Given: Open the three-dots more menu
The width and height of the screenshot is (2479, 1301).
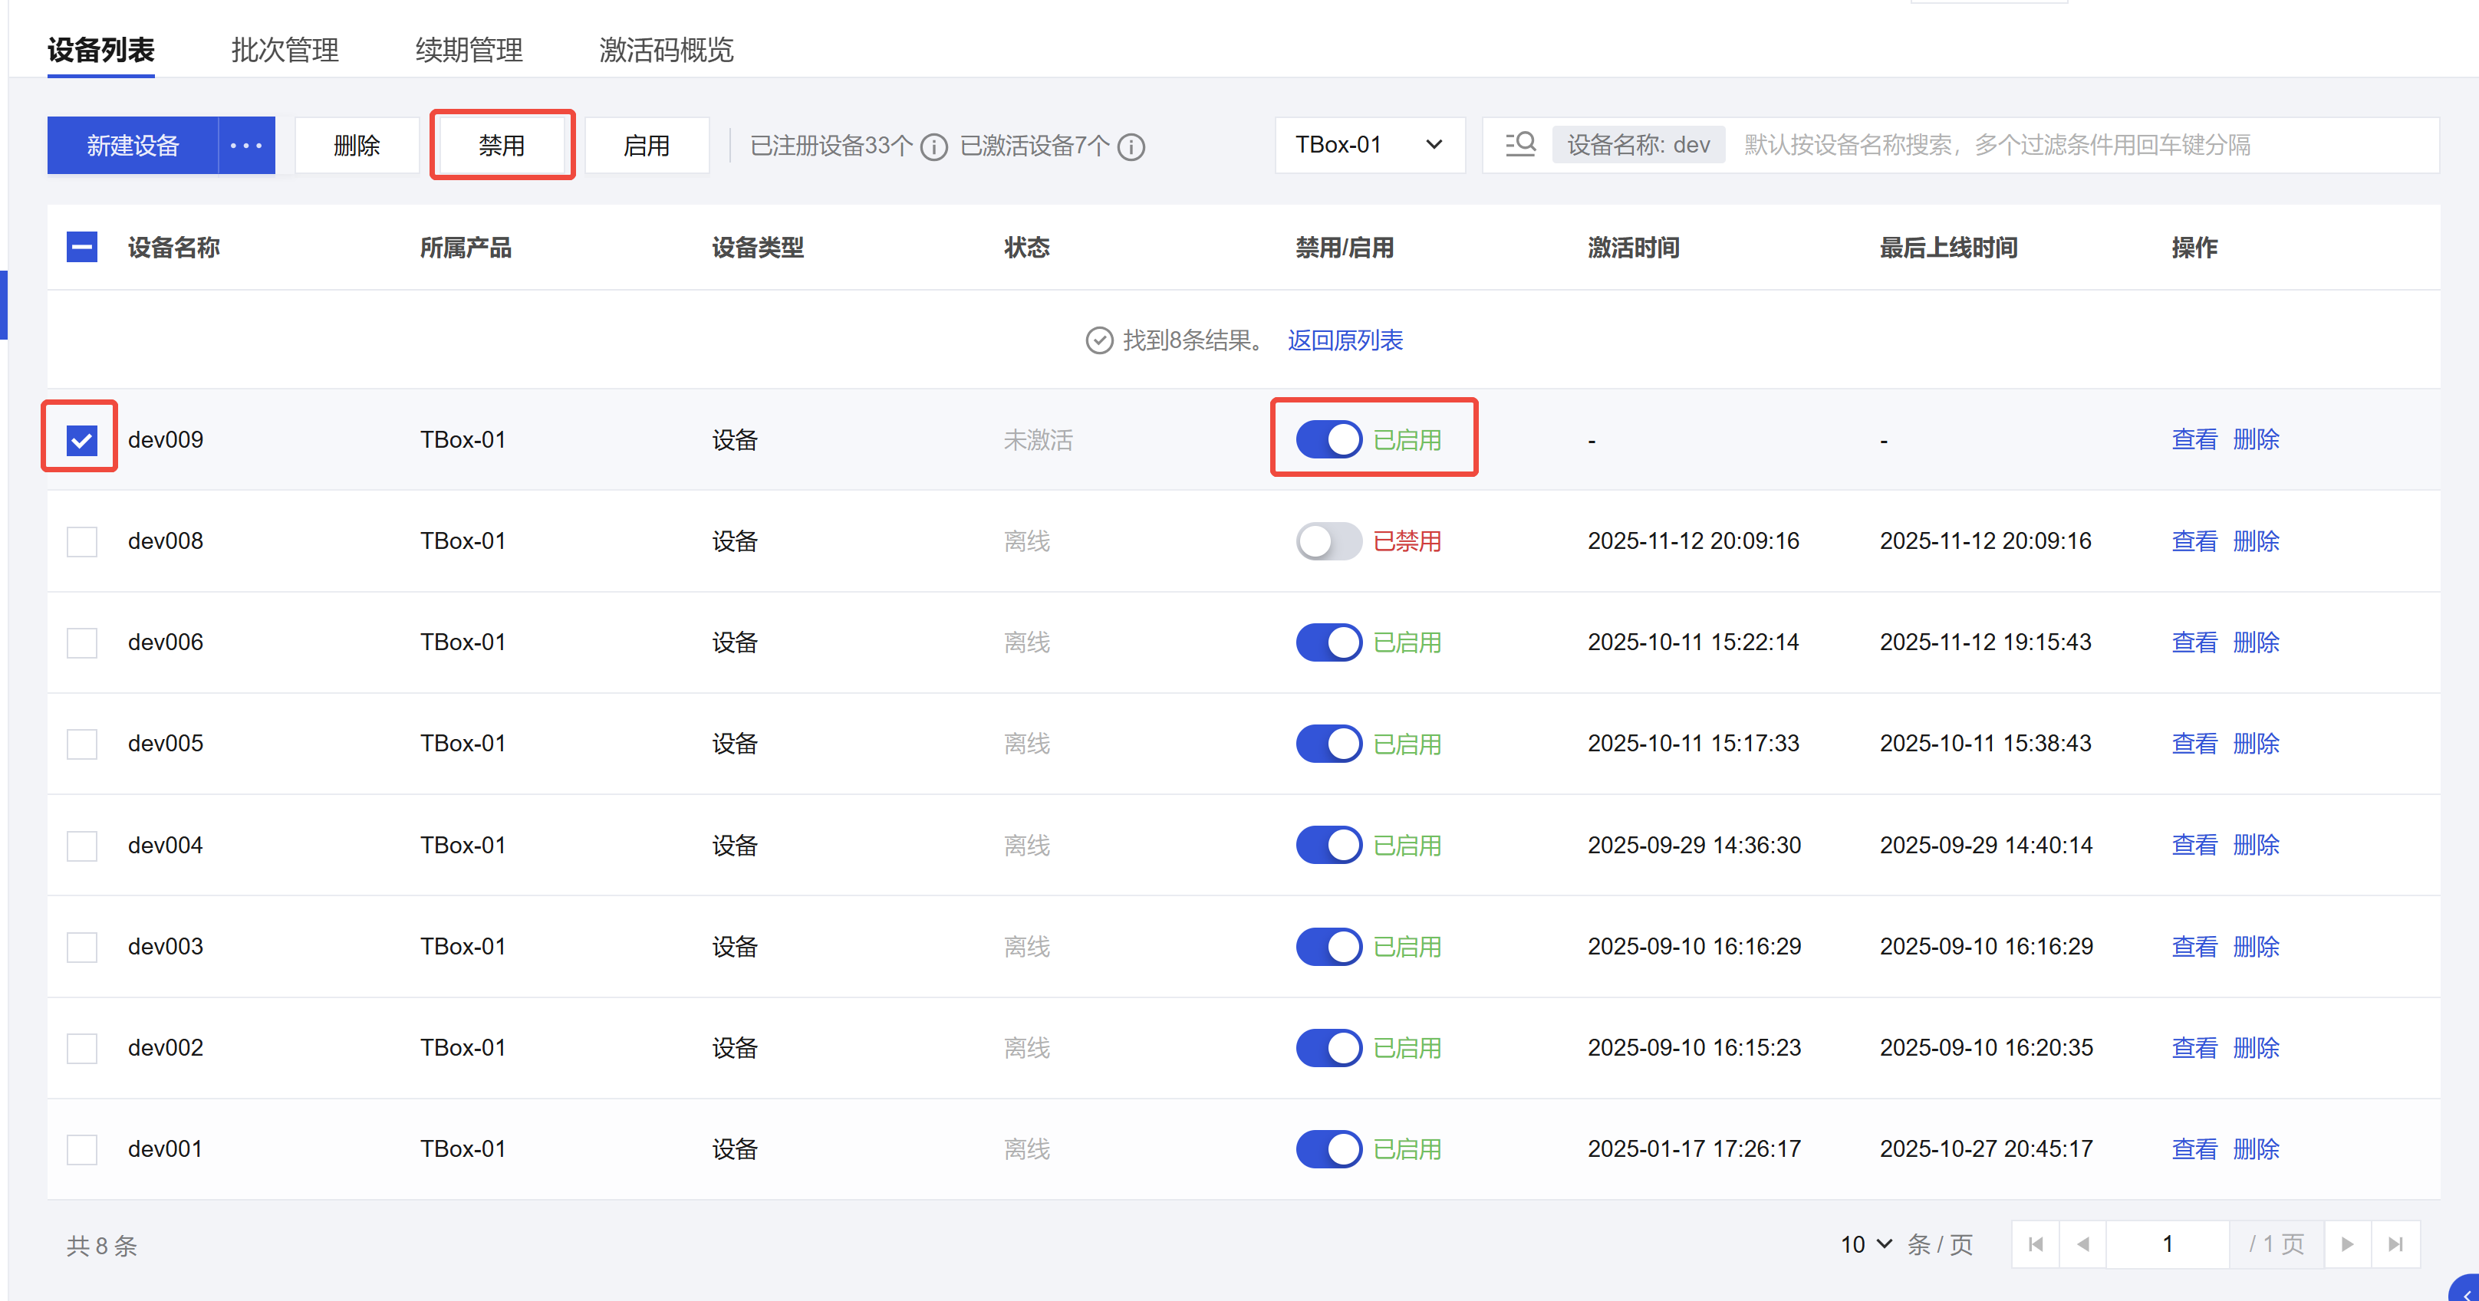Looking at the screenshot, I should [246, 145].
